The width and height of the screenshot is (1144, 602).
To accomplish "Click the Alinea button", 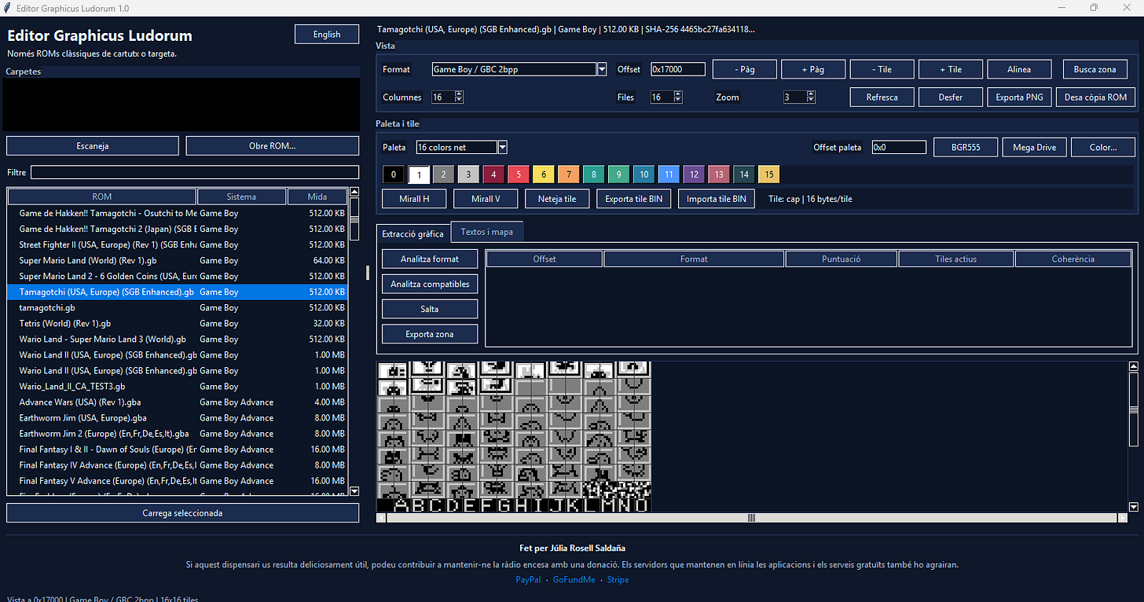I will click(x=1019, y=69).
